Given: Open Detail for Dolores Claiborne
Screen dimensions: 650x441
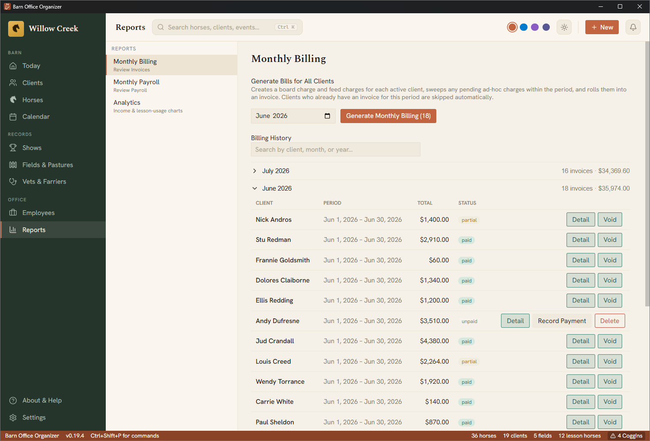Looking at the screenshot, I should 581,280.
